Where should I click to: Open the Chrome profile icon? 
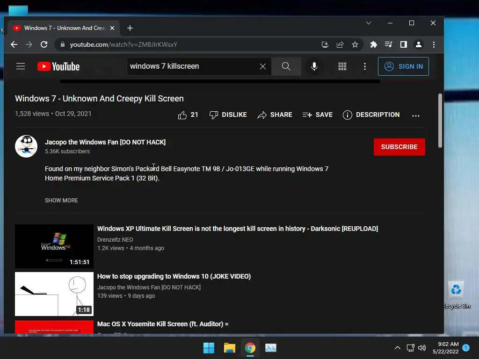click(419, 44)
